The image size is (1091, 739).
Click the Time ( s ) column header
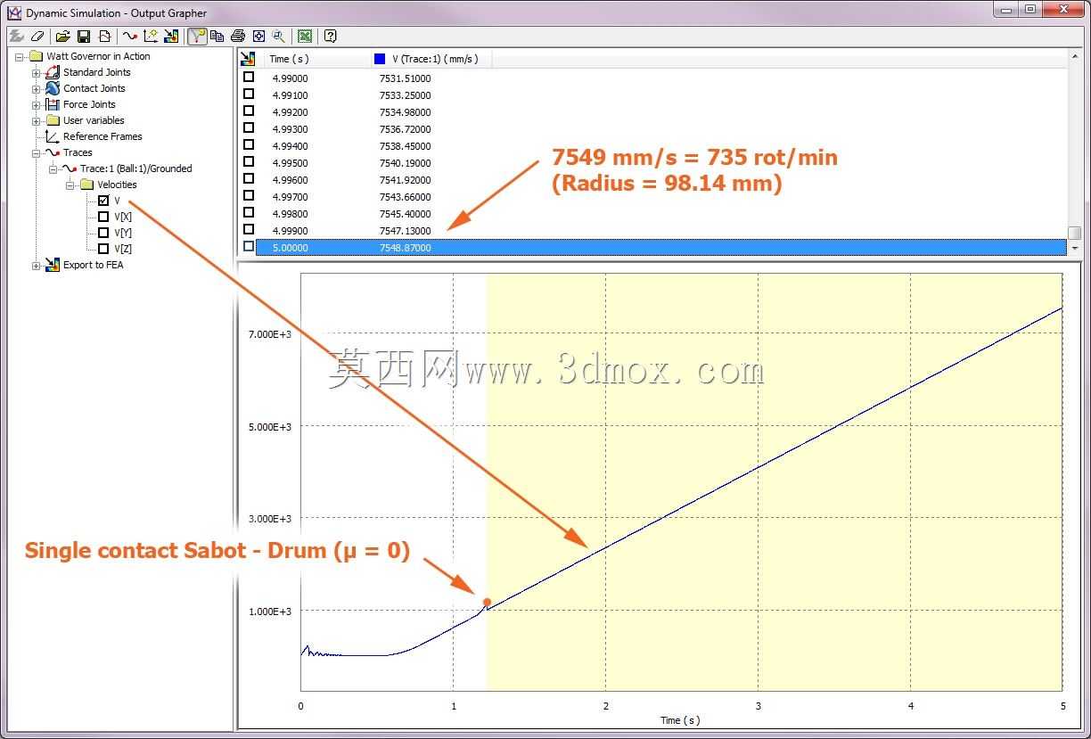tap(316, 59)
